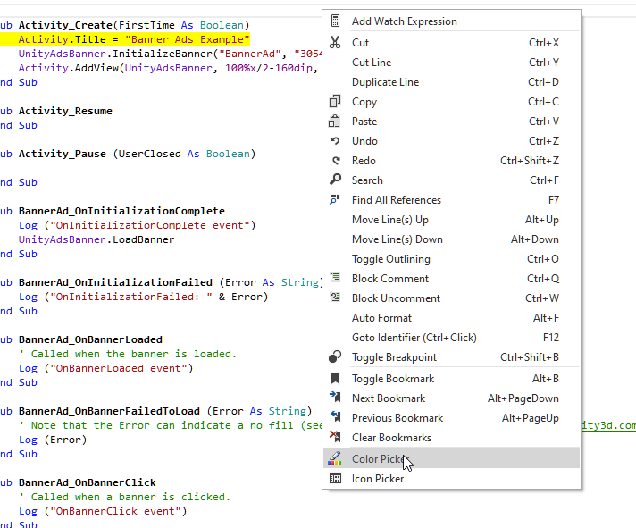Click the Add Watch Expression calculator icon
This screenshot has width=636, height=528.
(x=335, y=21)
